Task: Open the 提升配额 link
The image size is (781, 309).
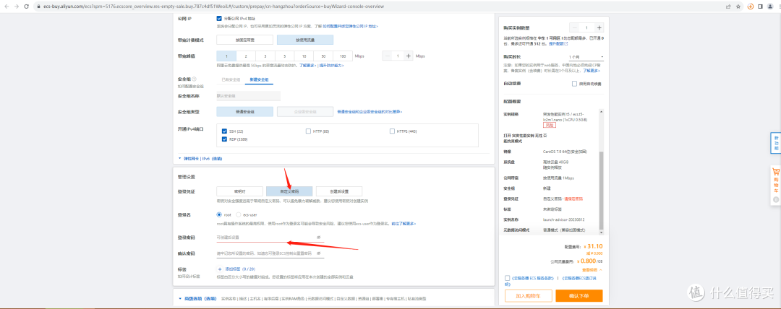Action: 558,44
